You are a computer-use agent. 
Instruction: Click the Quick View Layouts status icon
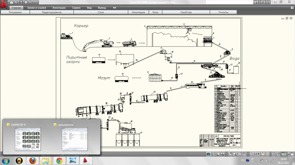[x=218, y=154]
